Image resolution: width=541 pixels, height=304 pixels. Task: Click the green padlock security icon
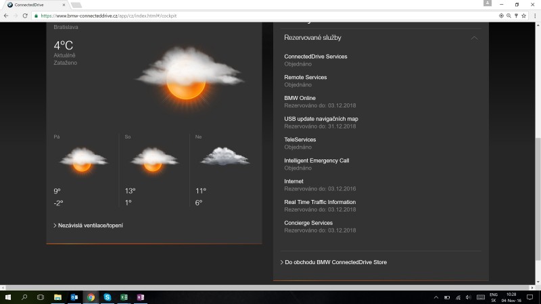36,16
